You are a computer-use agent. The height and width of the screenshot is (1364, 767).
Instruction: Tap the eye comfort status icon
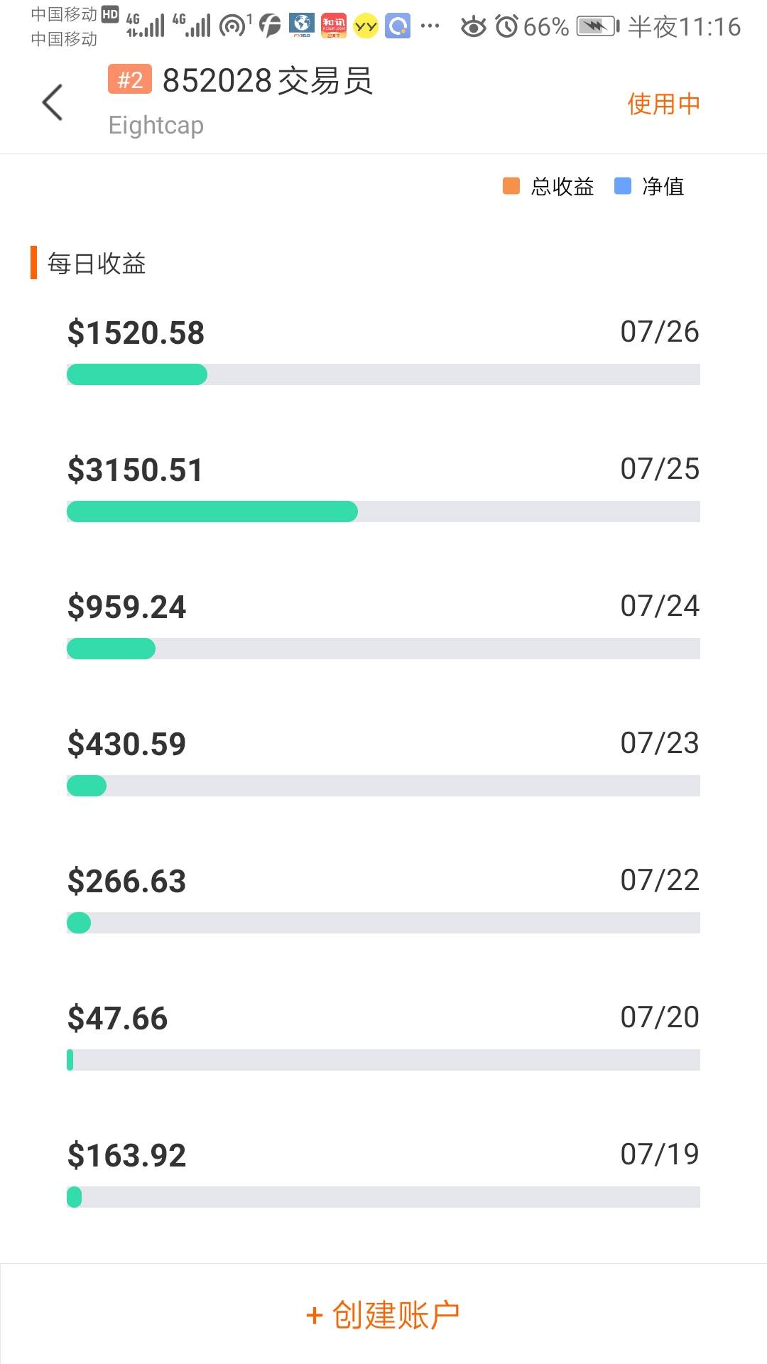(x=473, y=27)
